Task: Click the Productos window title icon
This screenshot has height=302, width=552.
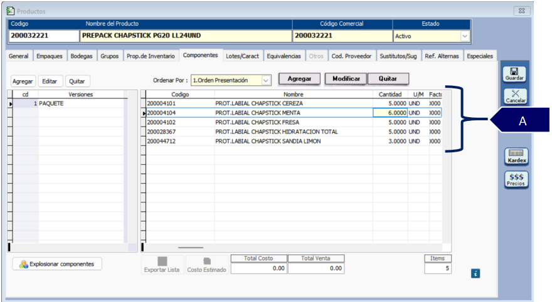Action: tap(11, 11)
